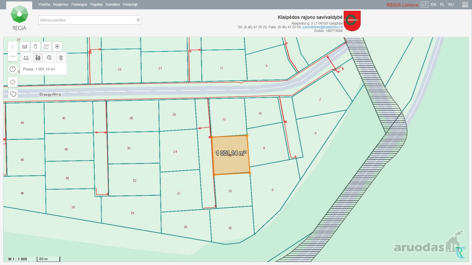Delete measurement with trash icon

coord(61,58)
